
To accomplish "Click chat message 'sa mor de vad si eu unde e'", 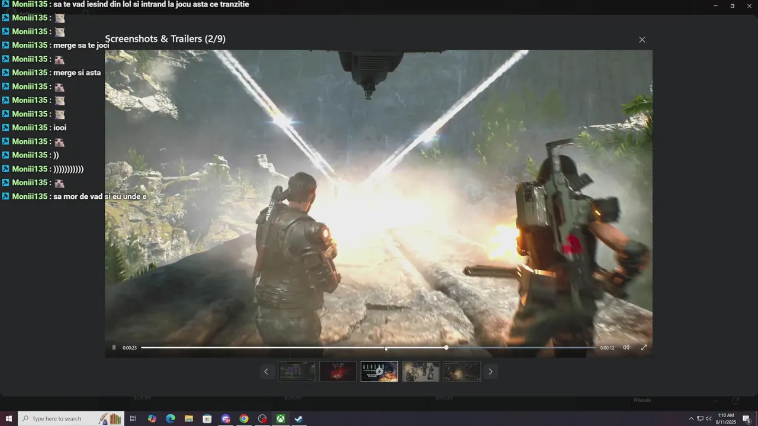I will click(x=100, y=196).
